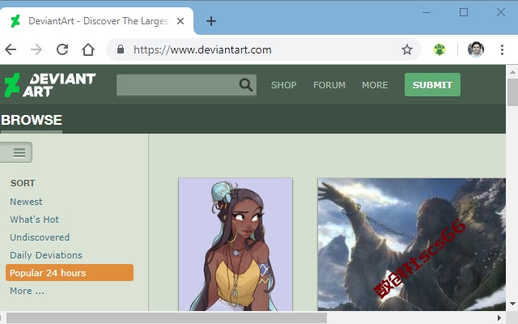Open a new browser tab
The width and height of the screenshot is (518, 324).
211,21
